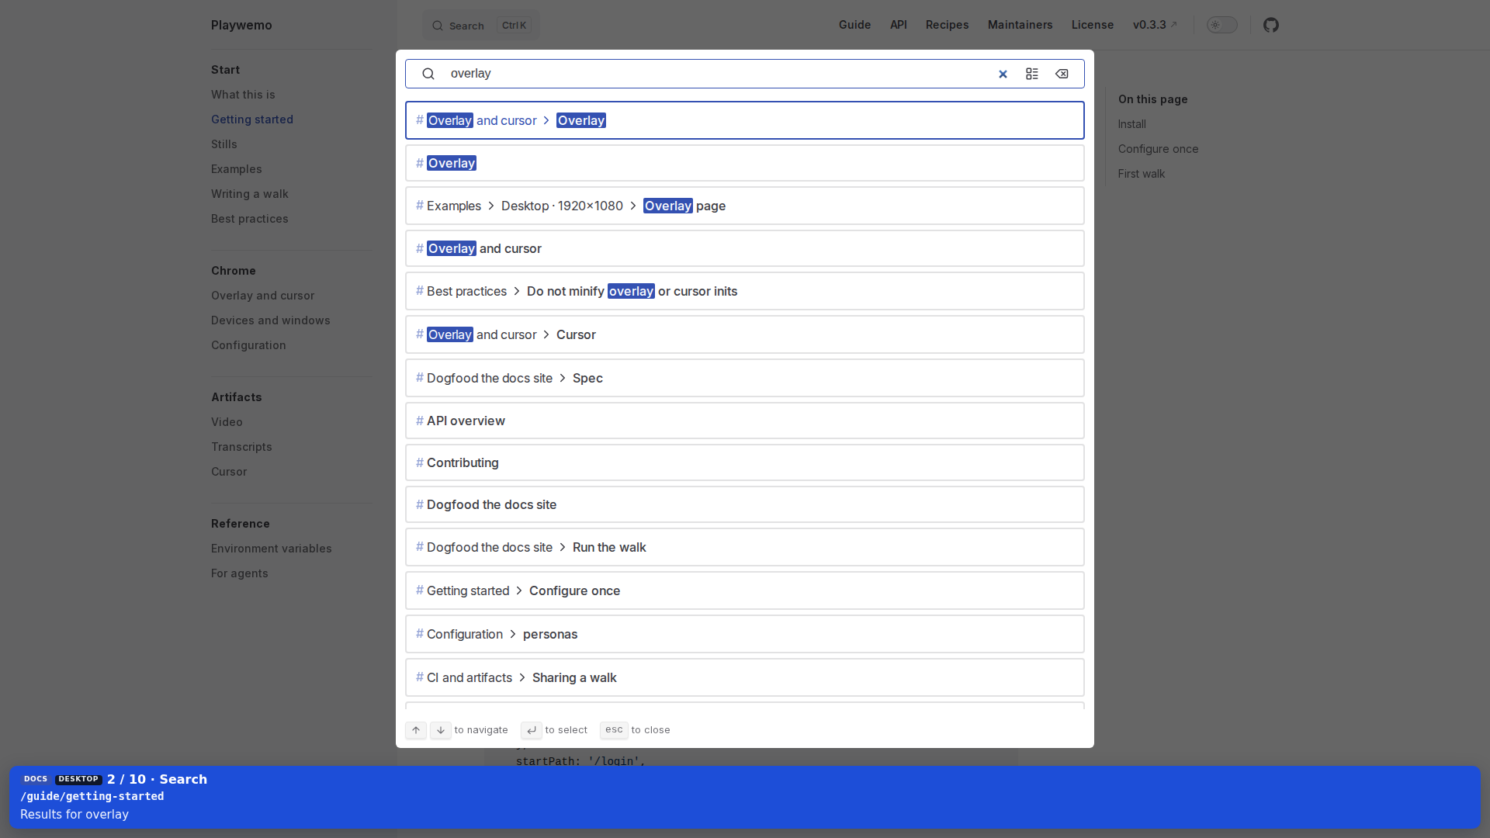
Task: Open Stills in the sidebar
Action: pyautogui.click(x=224, y=144)
